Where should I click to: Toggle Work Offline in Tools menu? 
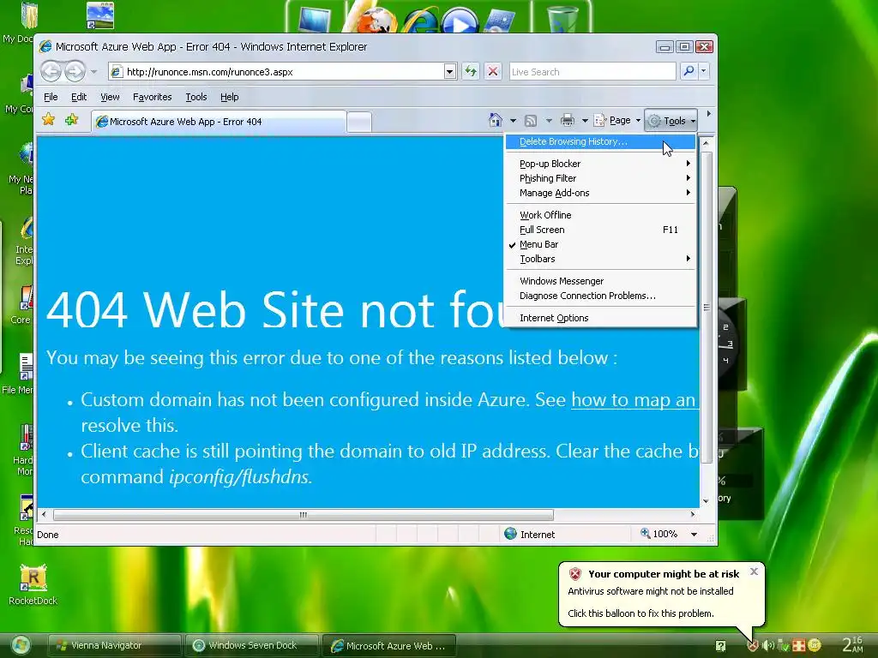click(x=600, y=215)
